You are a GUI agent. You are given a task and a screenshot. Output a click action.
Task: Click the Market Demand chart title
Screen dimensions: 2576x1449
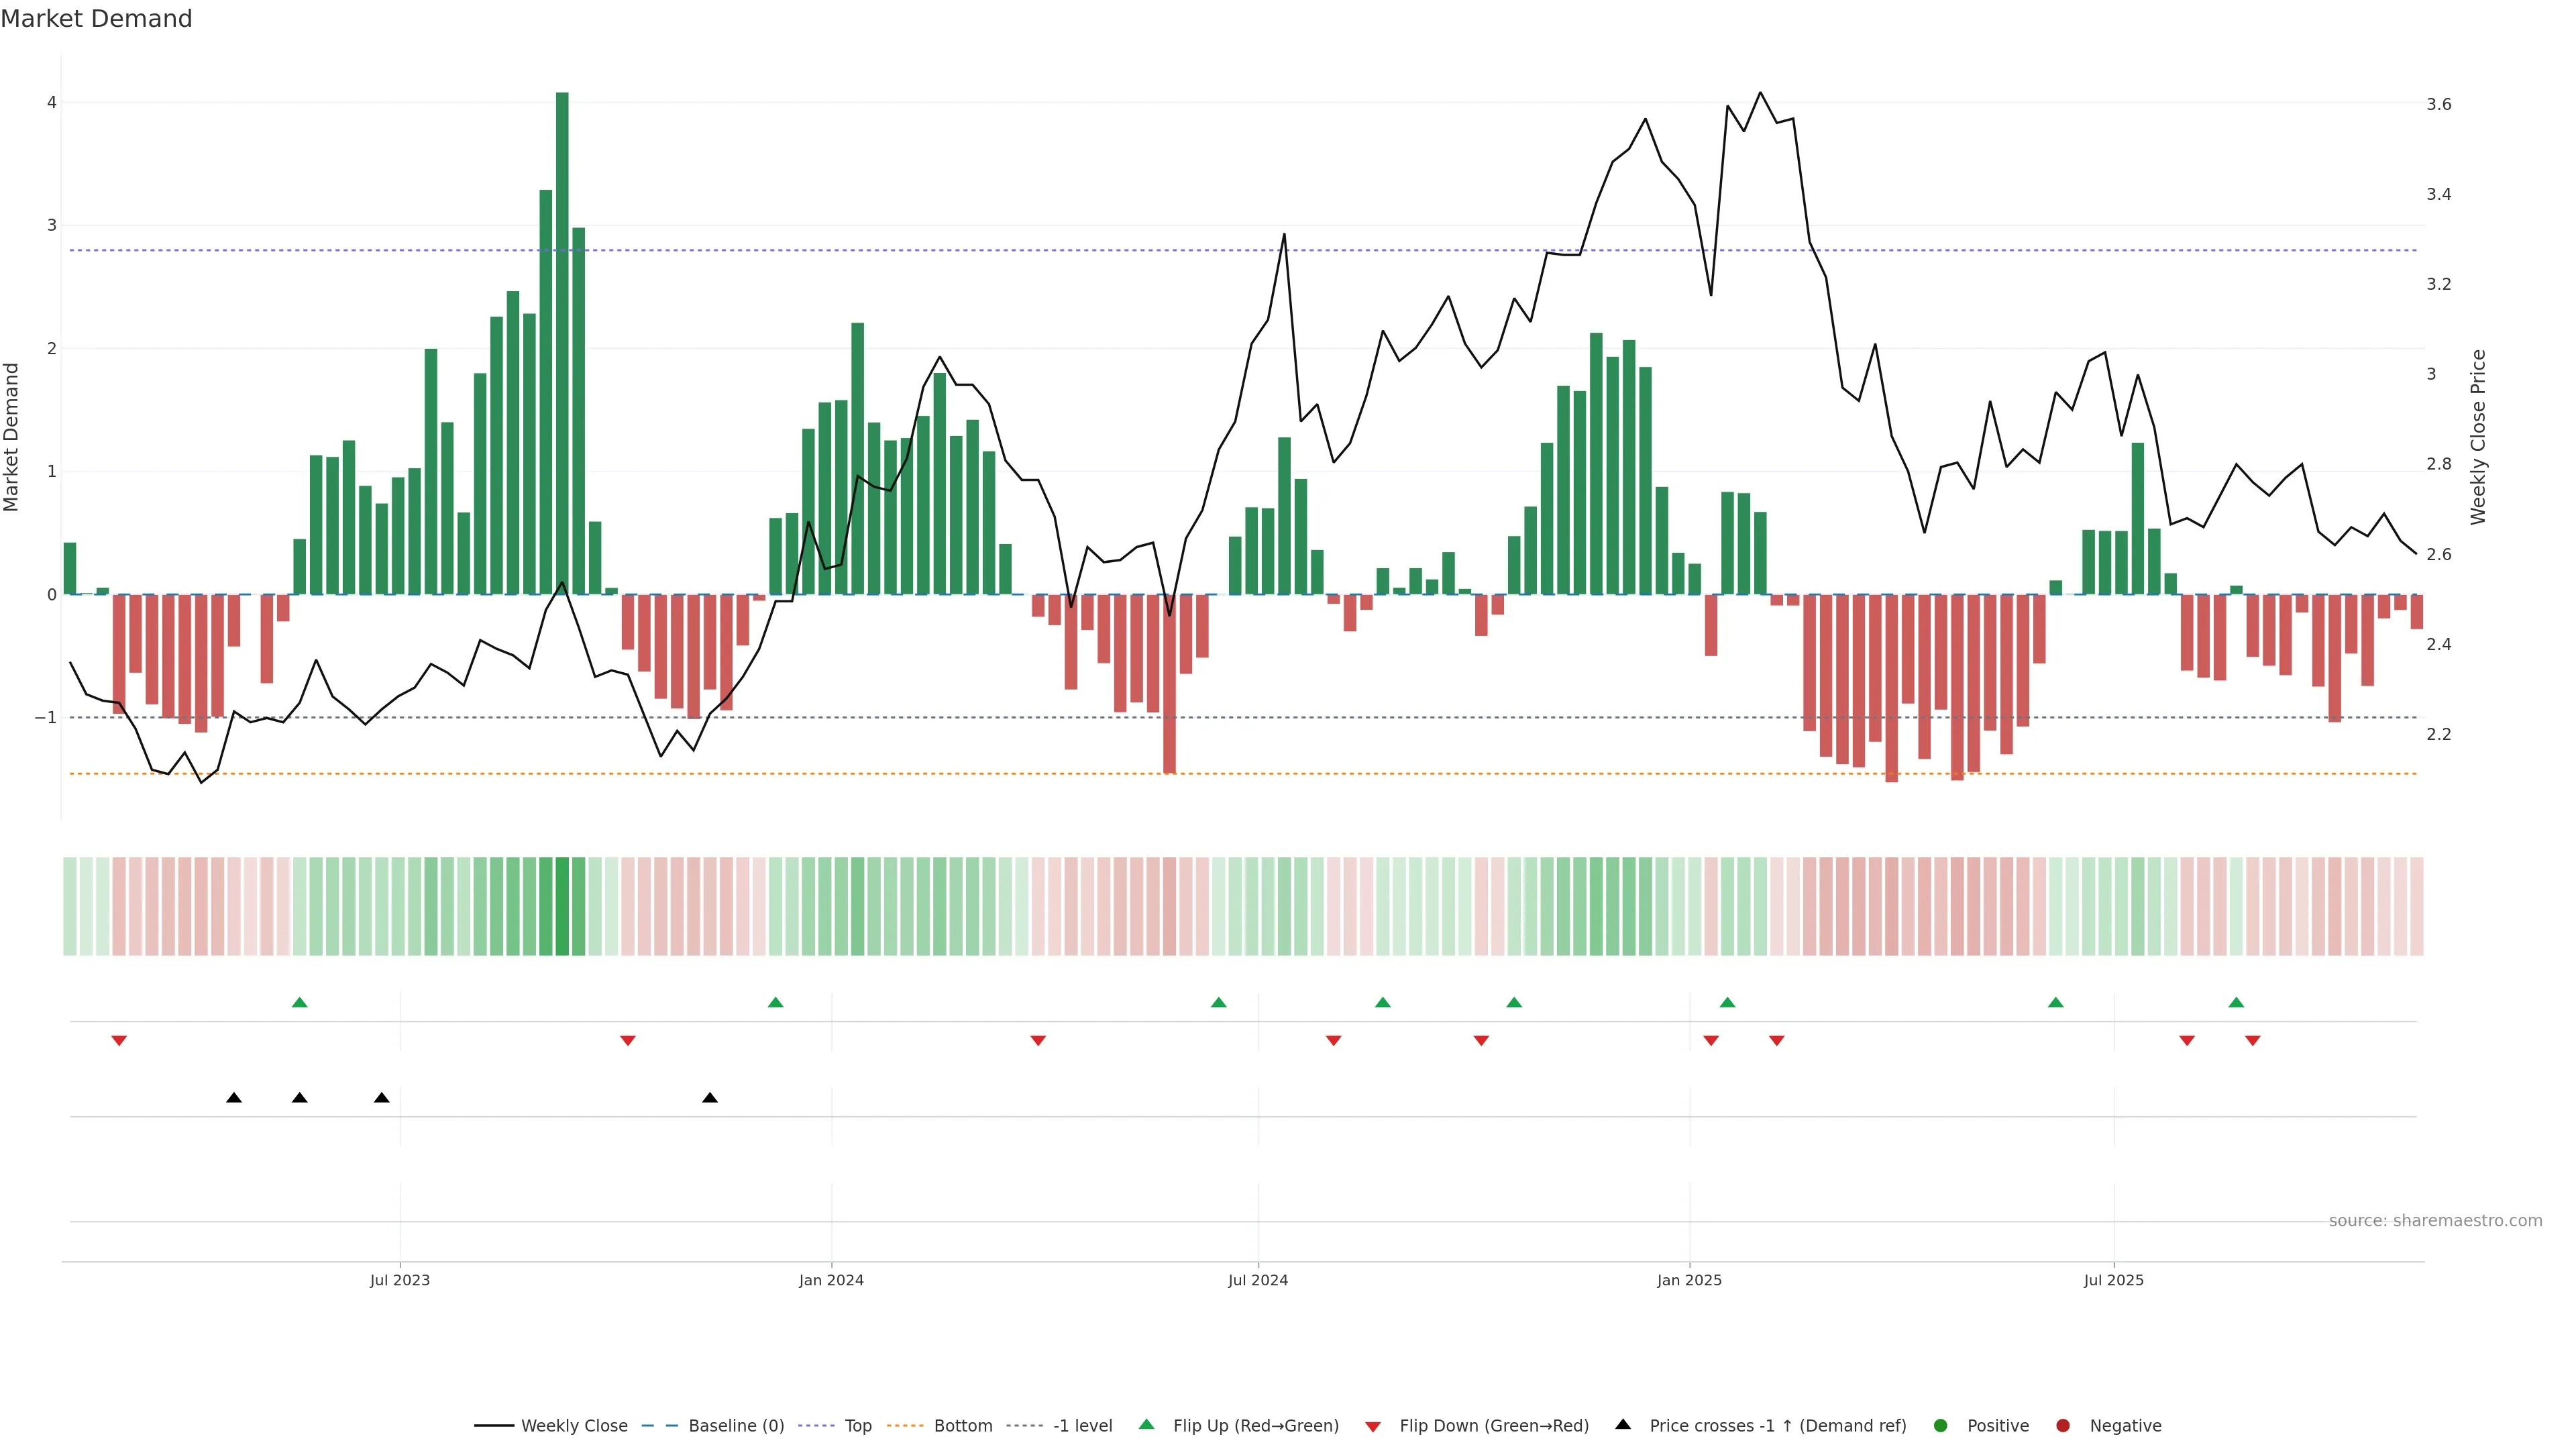[96, 19]
